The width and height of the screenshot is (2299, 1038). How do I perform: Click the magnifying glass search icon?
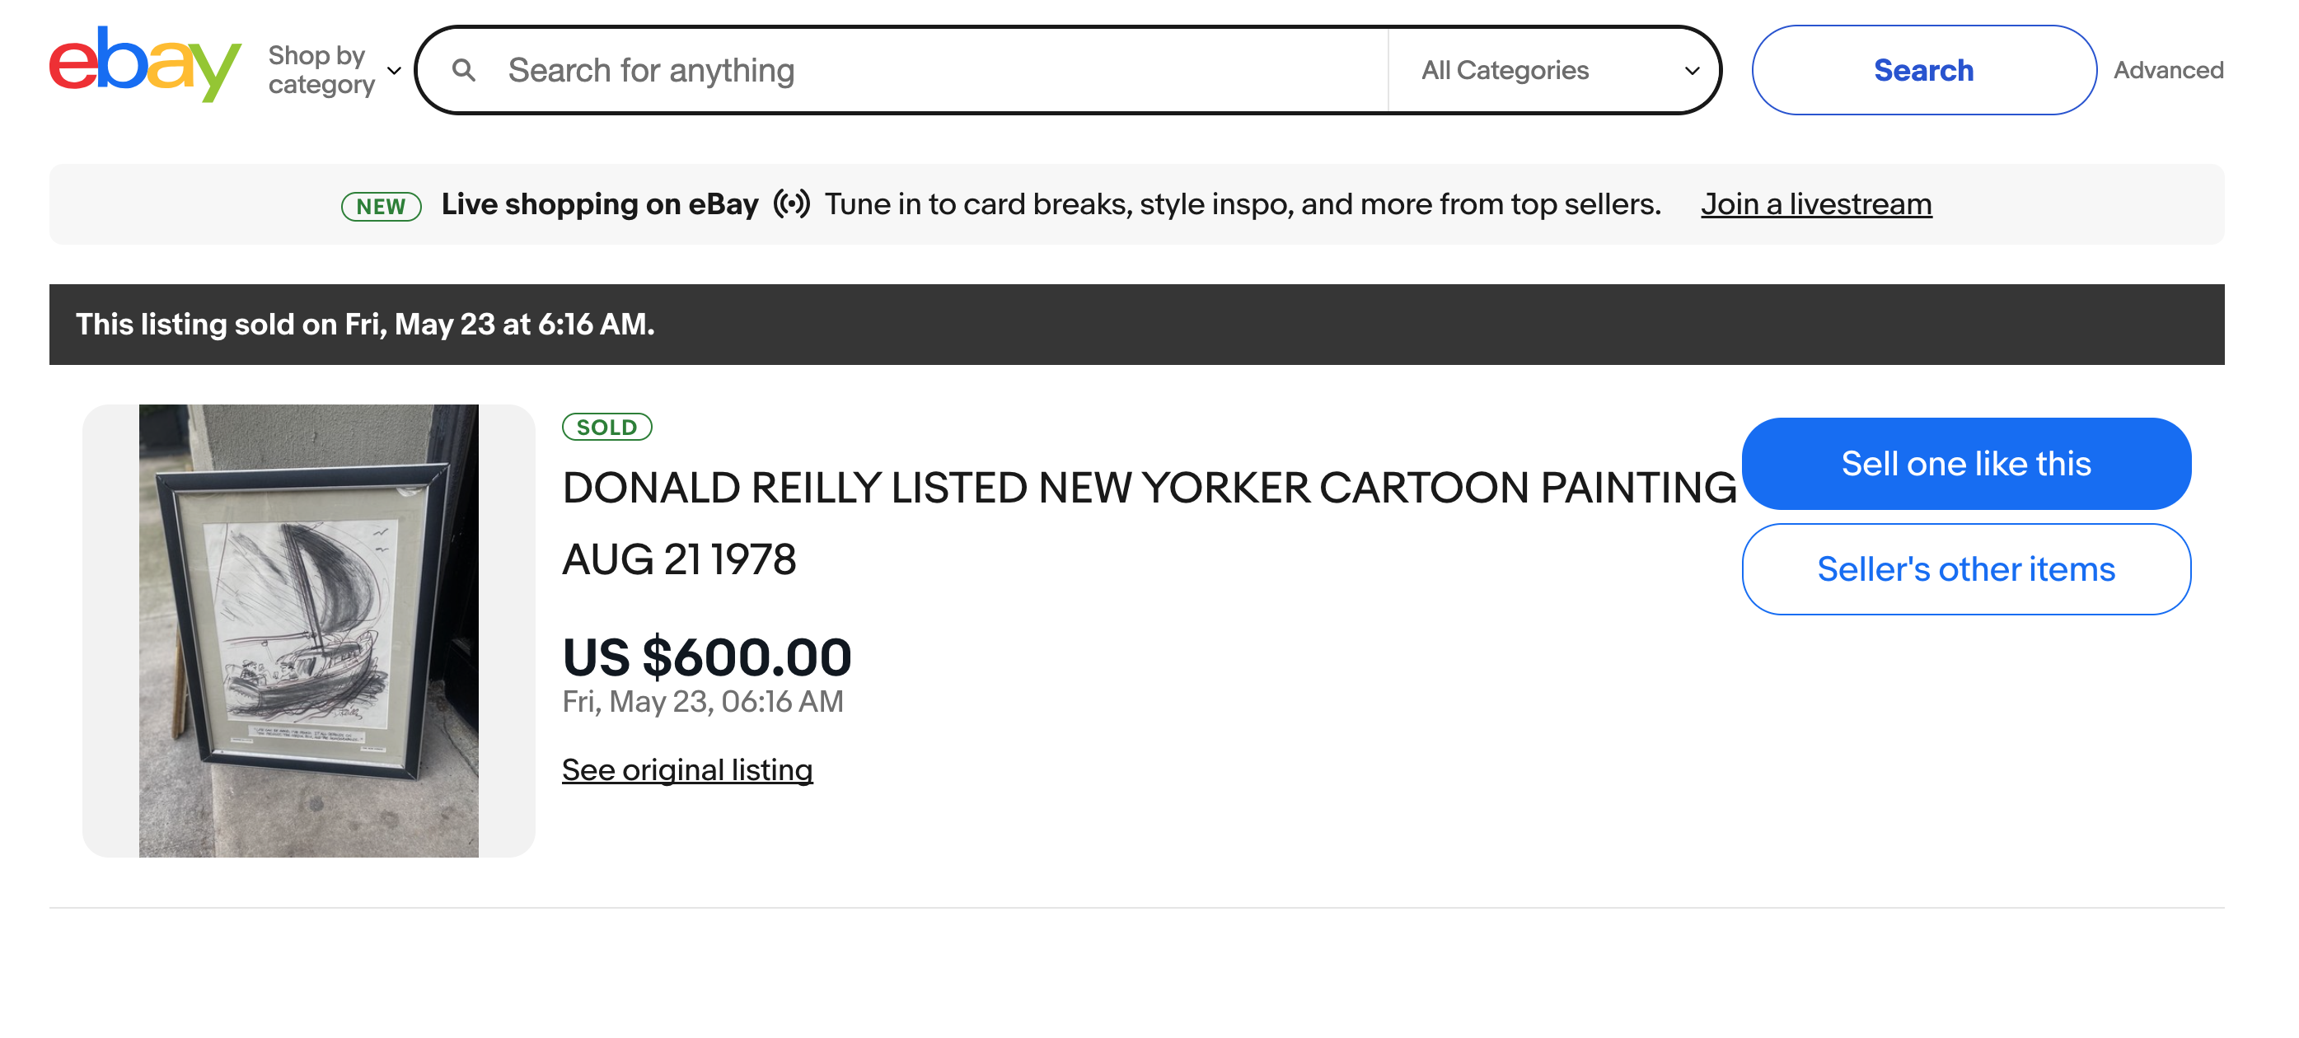(463, 70)
